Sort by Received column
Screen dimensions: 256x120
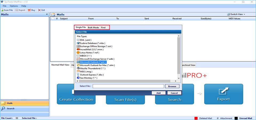pos(177,19)
